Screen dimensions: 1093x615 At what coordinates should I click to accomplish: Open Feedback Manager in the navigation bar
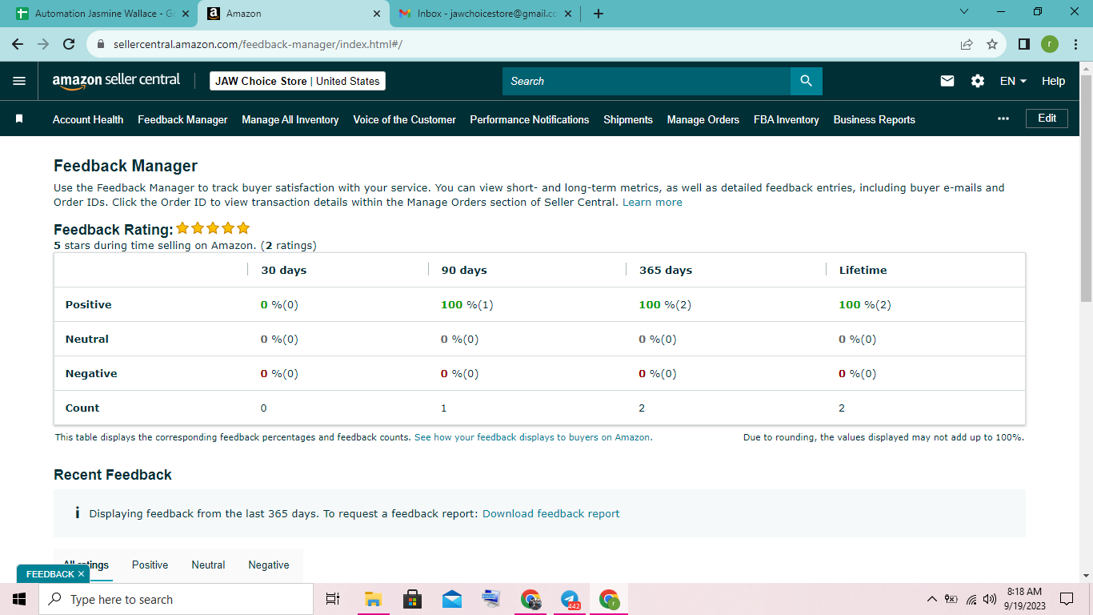[x=182, y=119]
